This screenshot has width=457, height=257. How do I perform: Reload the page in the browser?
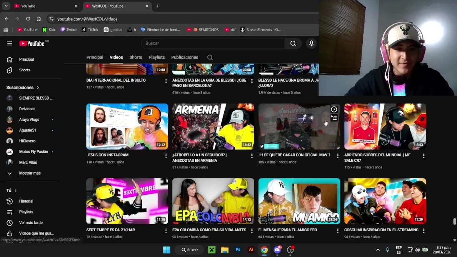tap(28, 19)
